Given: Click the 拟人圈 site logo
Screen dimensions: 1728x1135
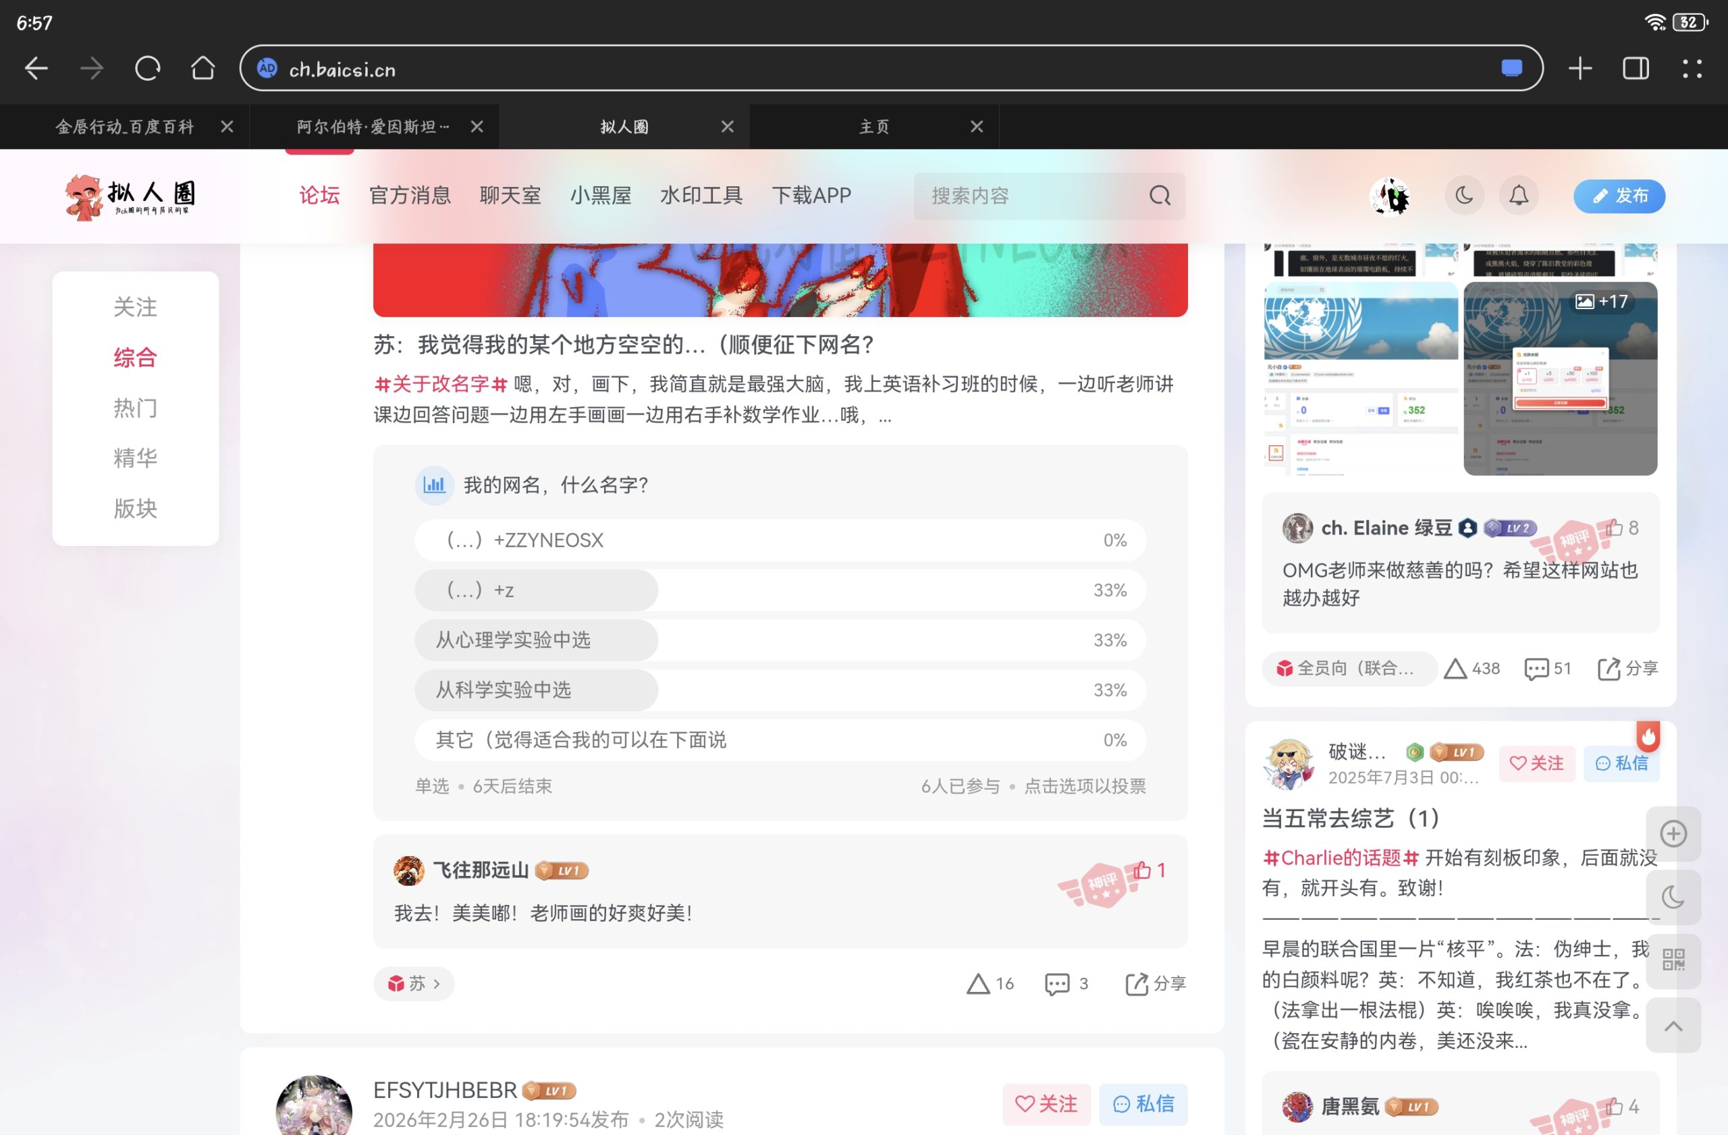Looking at the screenshot, I should (131, 196).
